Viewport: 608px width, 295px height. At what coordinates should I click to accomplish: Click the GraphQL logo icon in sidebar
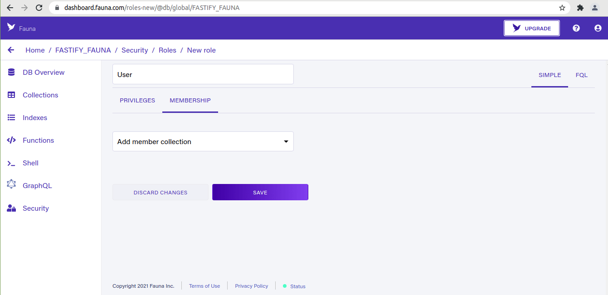tap(11, 184)
